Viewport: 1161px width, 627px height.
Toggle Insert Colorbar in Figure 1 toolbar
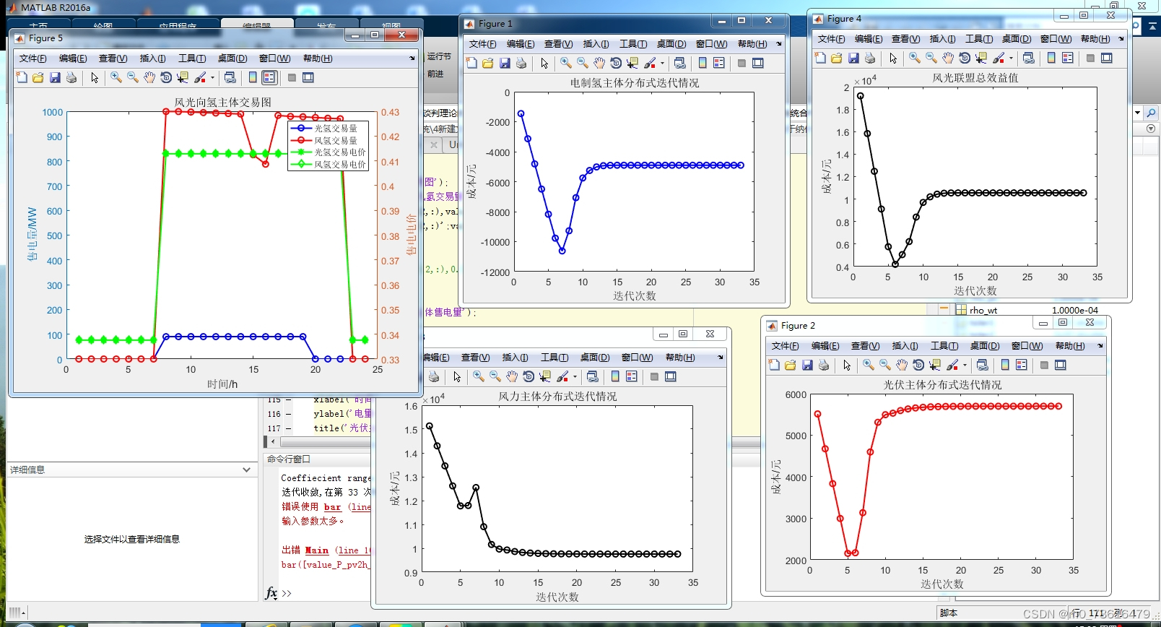[703, 63]
